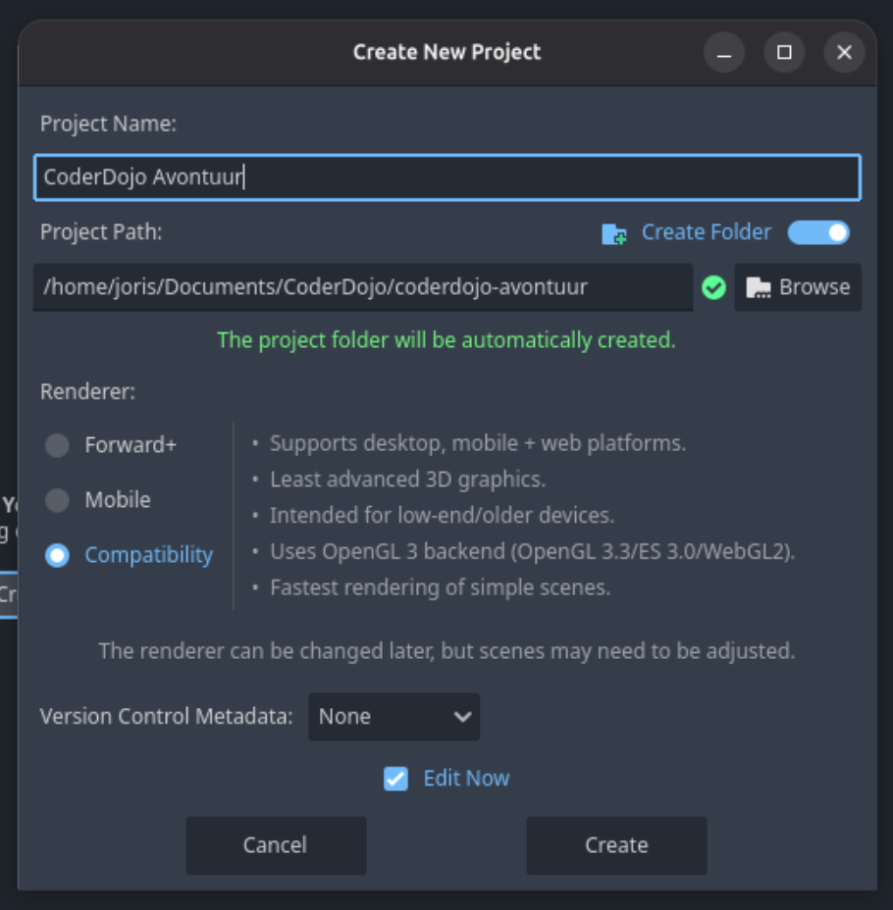Click the chevron arrow beside None

(x=462, y=718)
